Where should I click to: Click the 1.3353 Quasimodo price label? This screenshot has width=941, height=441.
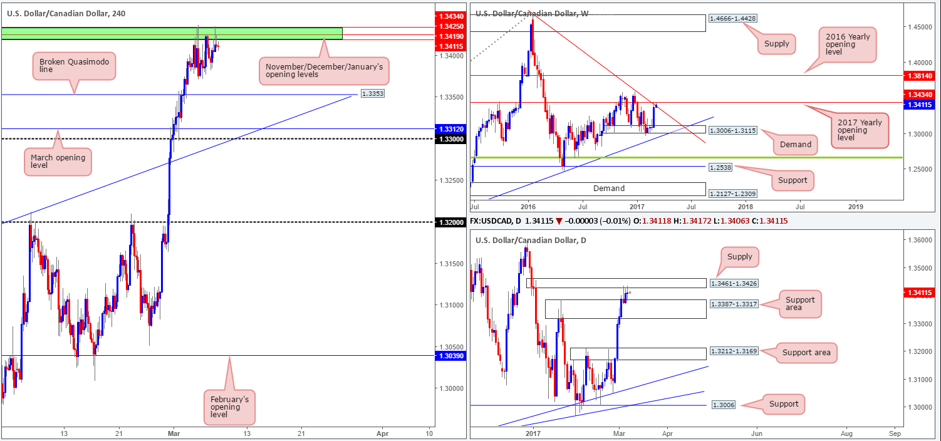[372, 95]
